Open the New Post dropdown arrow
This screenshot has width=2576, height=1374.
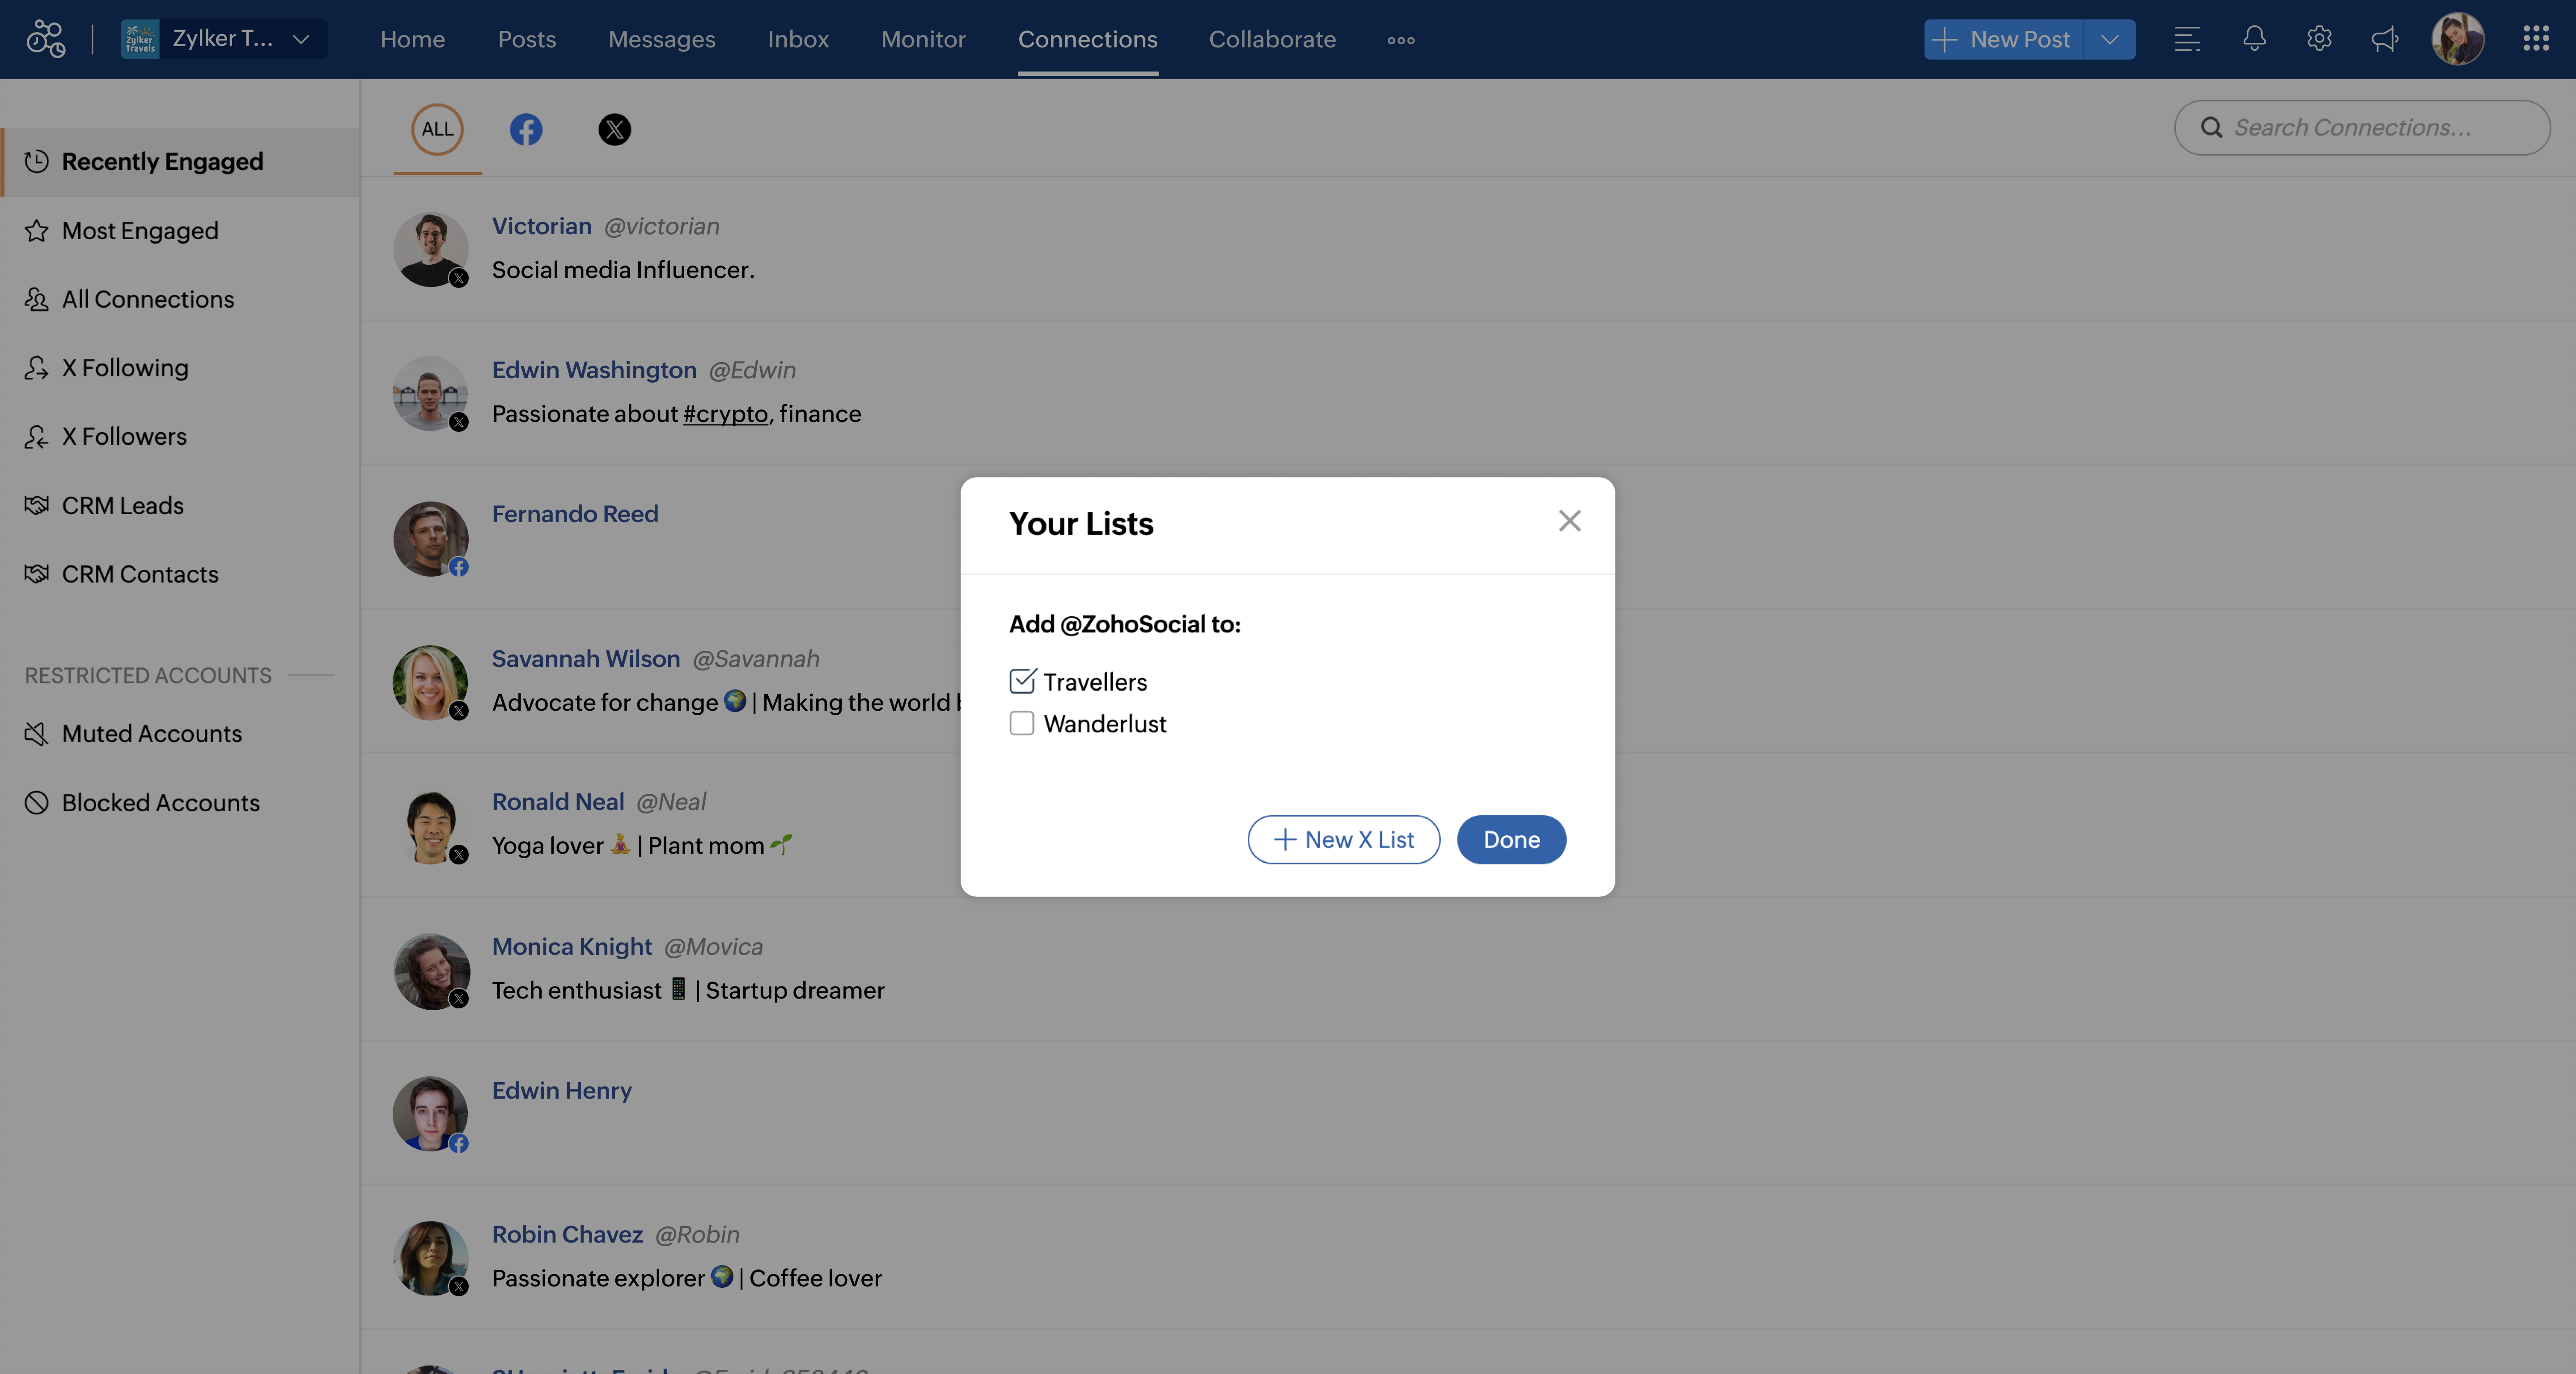[2110, 39]
